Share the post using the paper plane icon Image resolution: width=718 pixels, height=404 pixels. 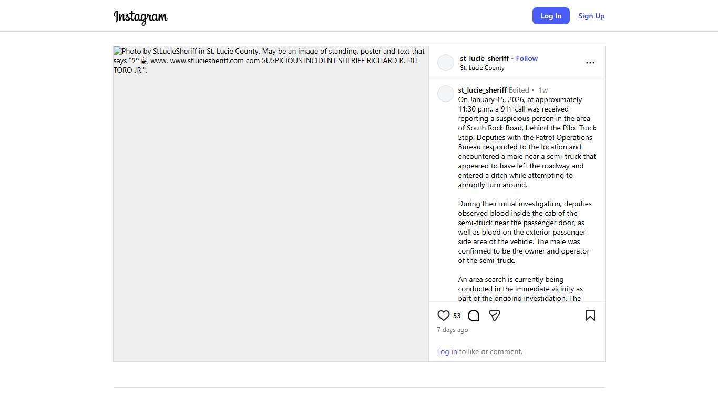(494, 316)
